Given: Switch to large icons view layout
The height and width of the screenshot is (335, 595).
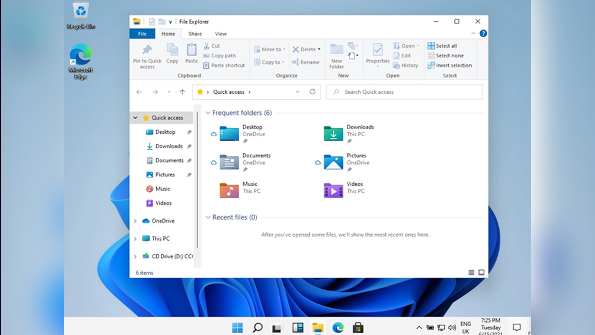Looking at the screenshot, I should click(x=481, y=272).
